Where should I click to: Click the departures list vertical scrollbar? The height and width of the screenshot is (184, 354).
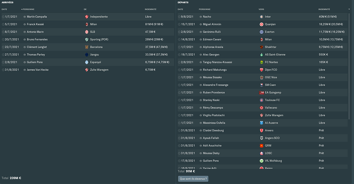click(349, 65)
